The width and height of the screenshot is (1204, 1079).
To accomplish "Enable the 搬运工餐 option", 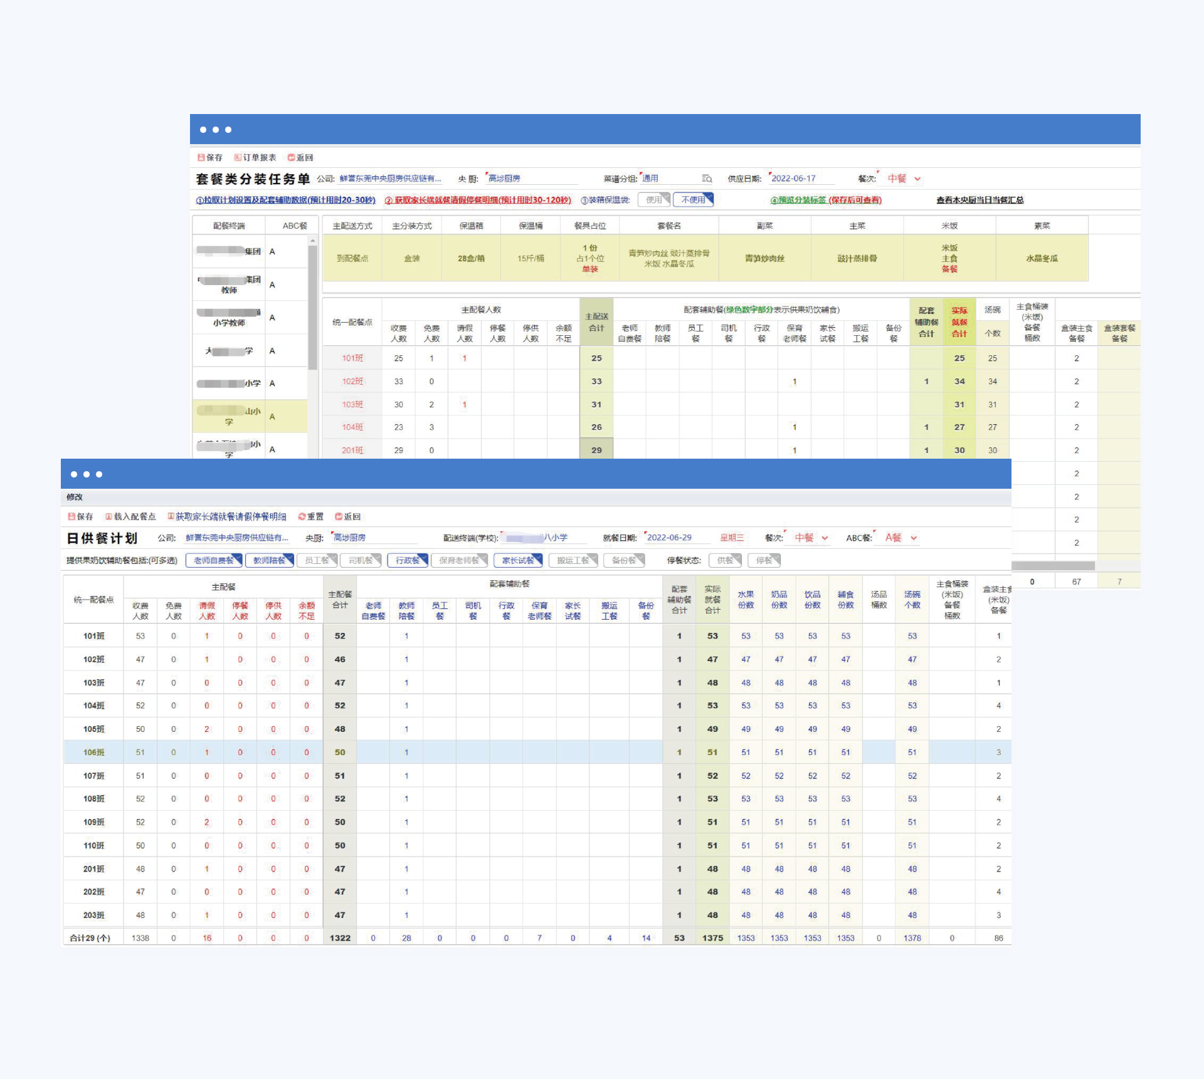I will point(573,561).
